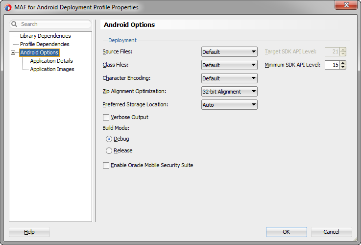Click the Help button
The image size is (361, 245).
click(29, 232)
